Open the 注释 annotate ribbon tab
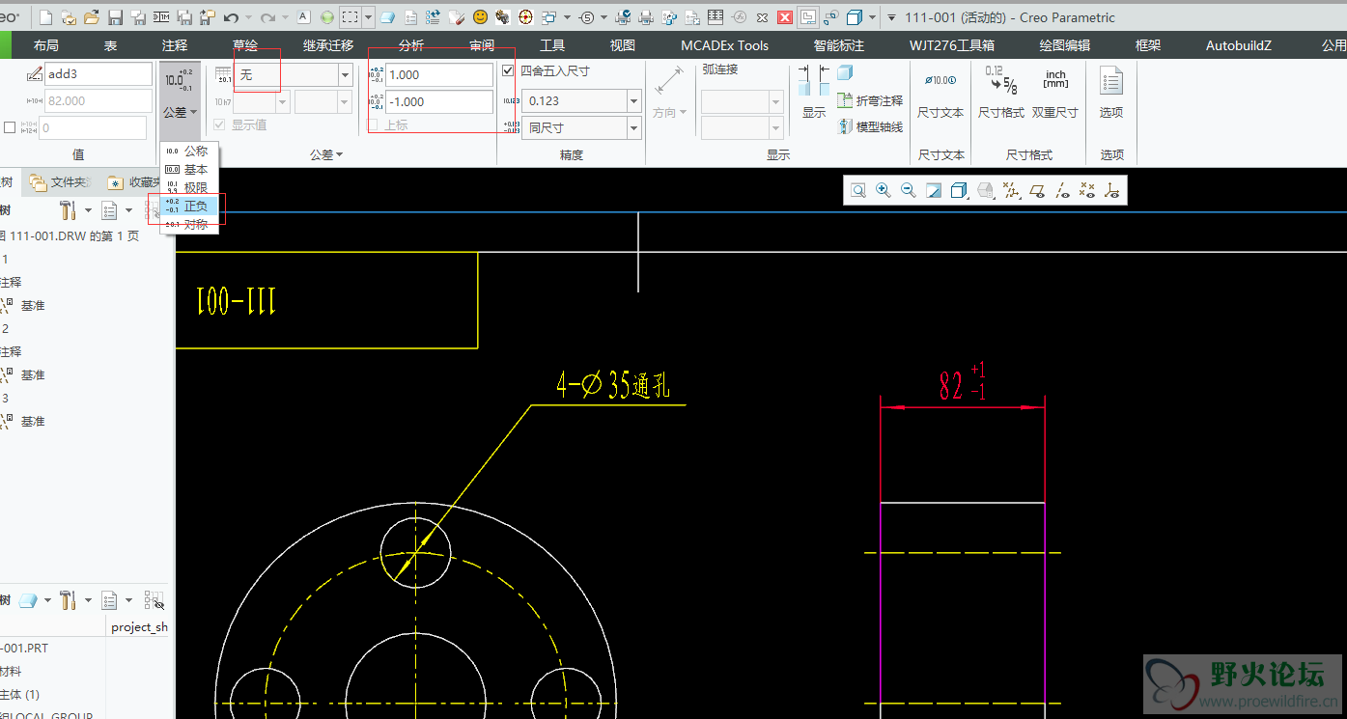Image resolution: width=1347 pixels, height=719 pixels. click(x=175, y=45)
